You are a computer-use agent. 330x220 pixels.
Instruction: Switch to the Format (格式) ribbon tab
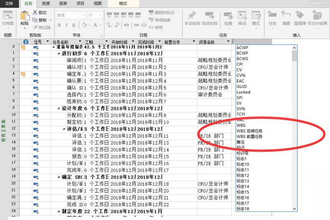pos(123,4)
